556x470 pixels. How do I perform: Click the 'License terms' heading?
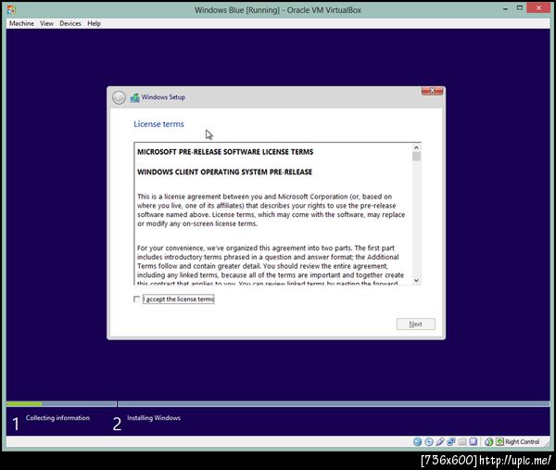[158, 124]
